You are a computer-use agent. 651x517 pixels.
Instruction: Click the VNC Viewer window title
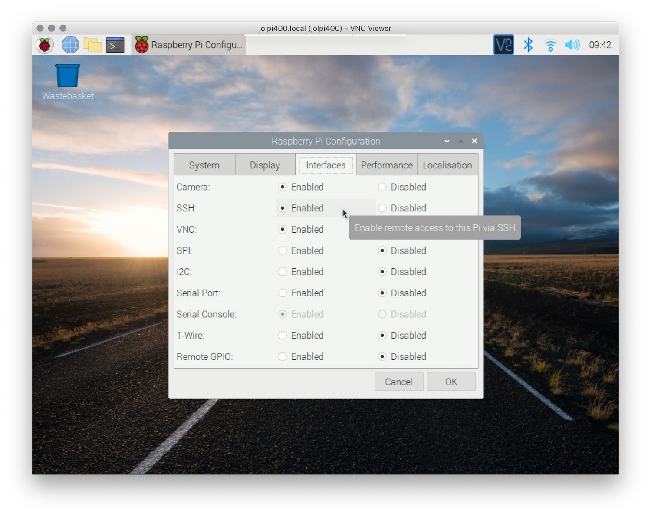coord(325,28)
